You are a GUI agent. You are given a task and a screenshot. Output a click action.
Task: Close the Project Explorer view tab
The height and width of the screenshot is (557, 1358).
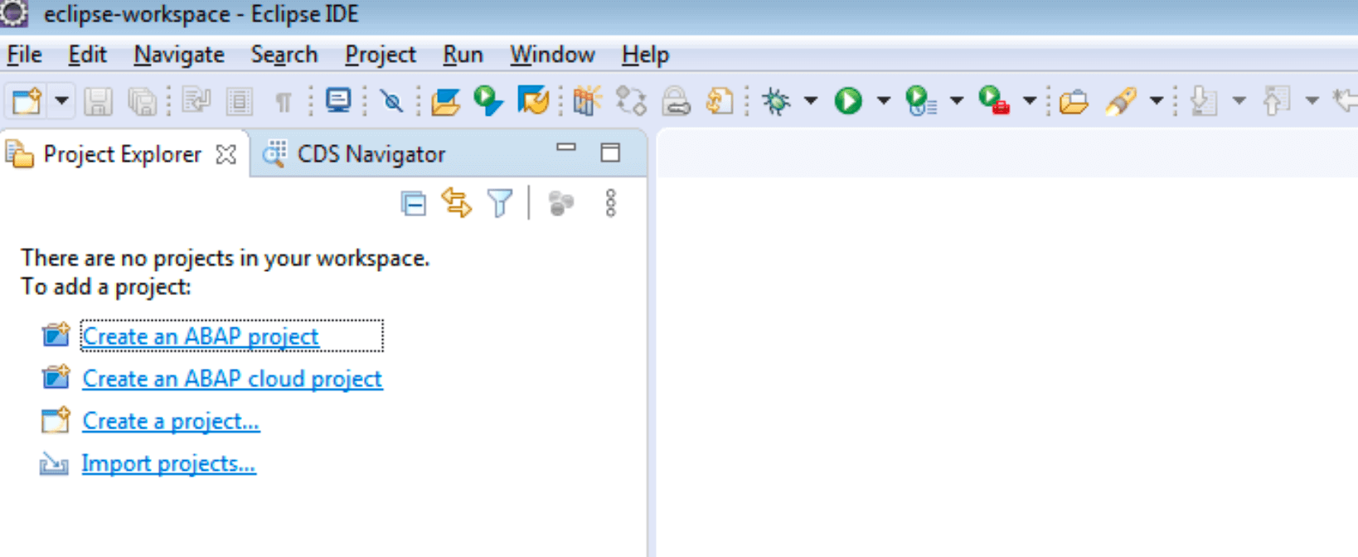point(226,154)
